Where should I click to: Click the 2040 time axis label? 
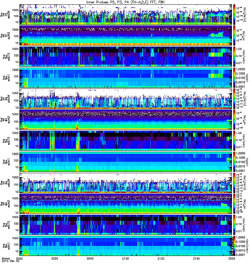90,259
